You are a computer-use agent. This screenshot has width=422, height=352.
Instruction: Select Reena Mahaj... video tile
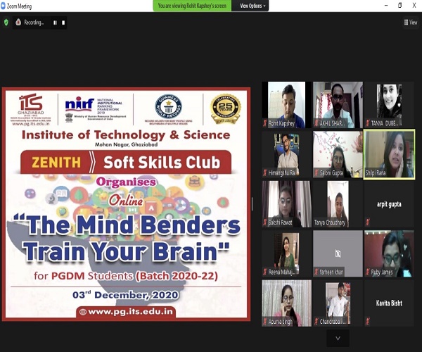[287, 253]
